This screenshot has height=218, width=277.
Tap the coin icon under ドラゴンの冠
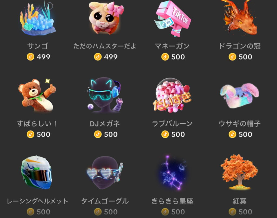coord(232,57)
